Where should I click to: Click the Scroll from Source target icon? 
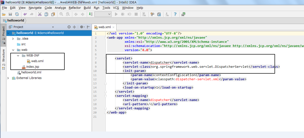(x=69, y=27)
